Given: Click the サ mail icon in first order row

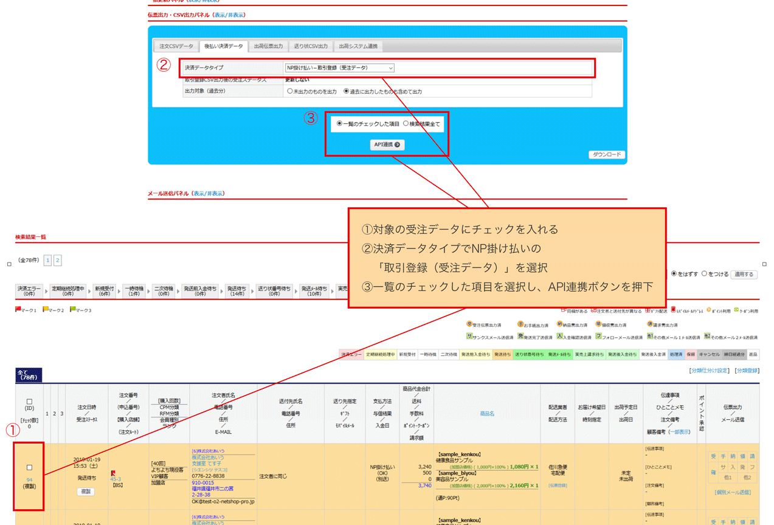Looking at the screenshot, I should 724,467.
